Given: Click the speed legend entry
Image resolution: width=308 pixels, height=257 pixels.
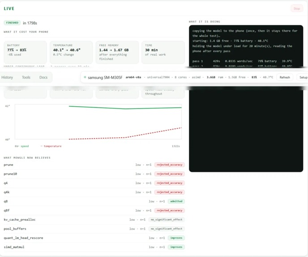Looking at the screenshot, I should pos(25,146).
